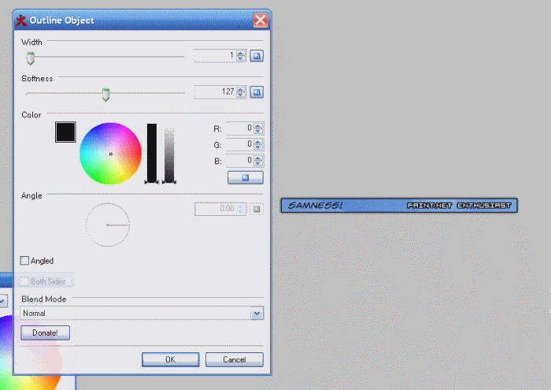Image resolution: width=551 pixels, height=390 pixels.
Task: Decrease Width with the down spinner arrow
Action: 241,59
